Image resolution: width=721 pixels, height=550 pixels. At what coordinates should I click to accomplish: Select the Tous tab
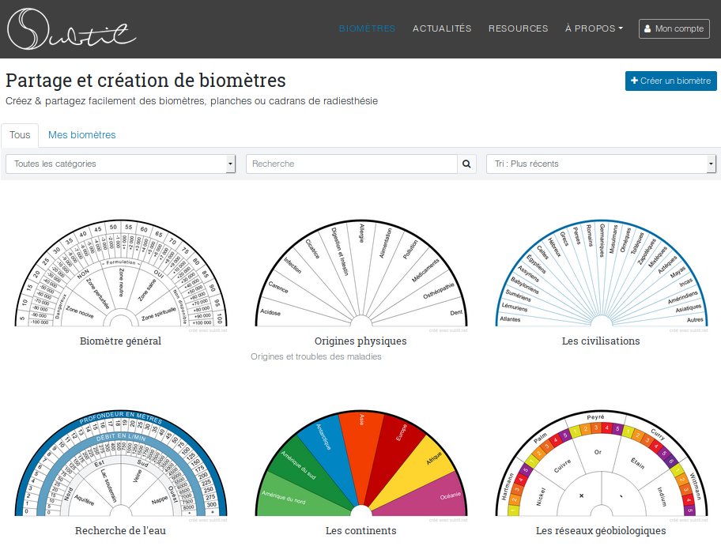pyautogui.click(x=20, y=135)
